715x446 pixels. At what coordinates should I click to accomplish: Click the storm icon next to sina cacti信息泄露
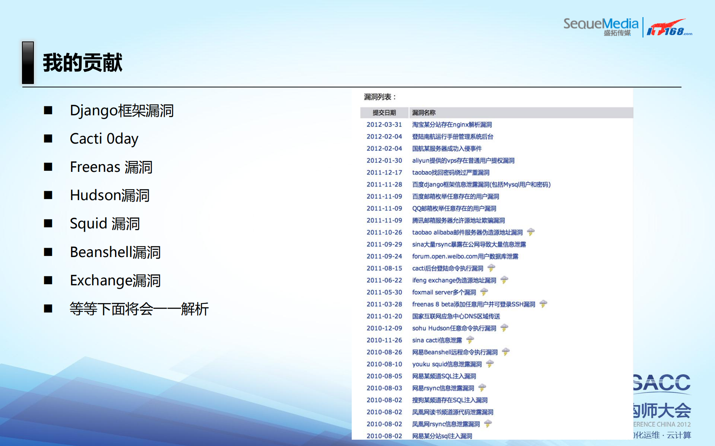coord(470,340)
